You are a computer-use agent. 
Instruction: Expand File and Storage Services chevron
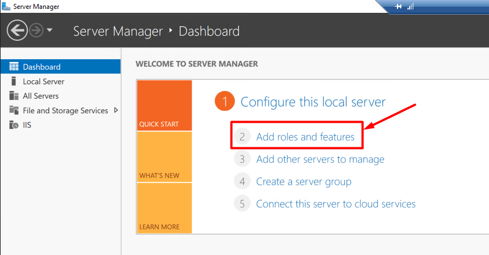point(116,110)
